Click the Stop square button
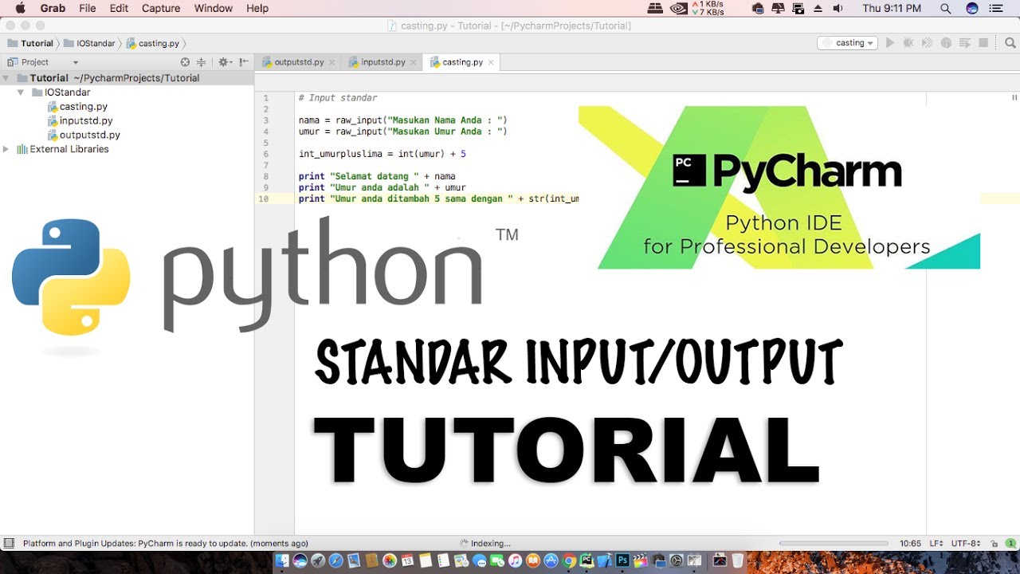 click(x=983, y=43)
